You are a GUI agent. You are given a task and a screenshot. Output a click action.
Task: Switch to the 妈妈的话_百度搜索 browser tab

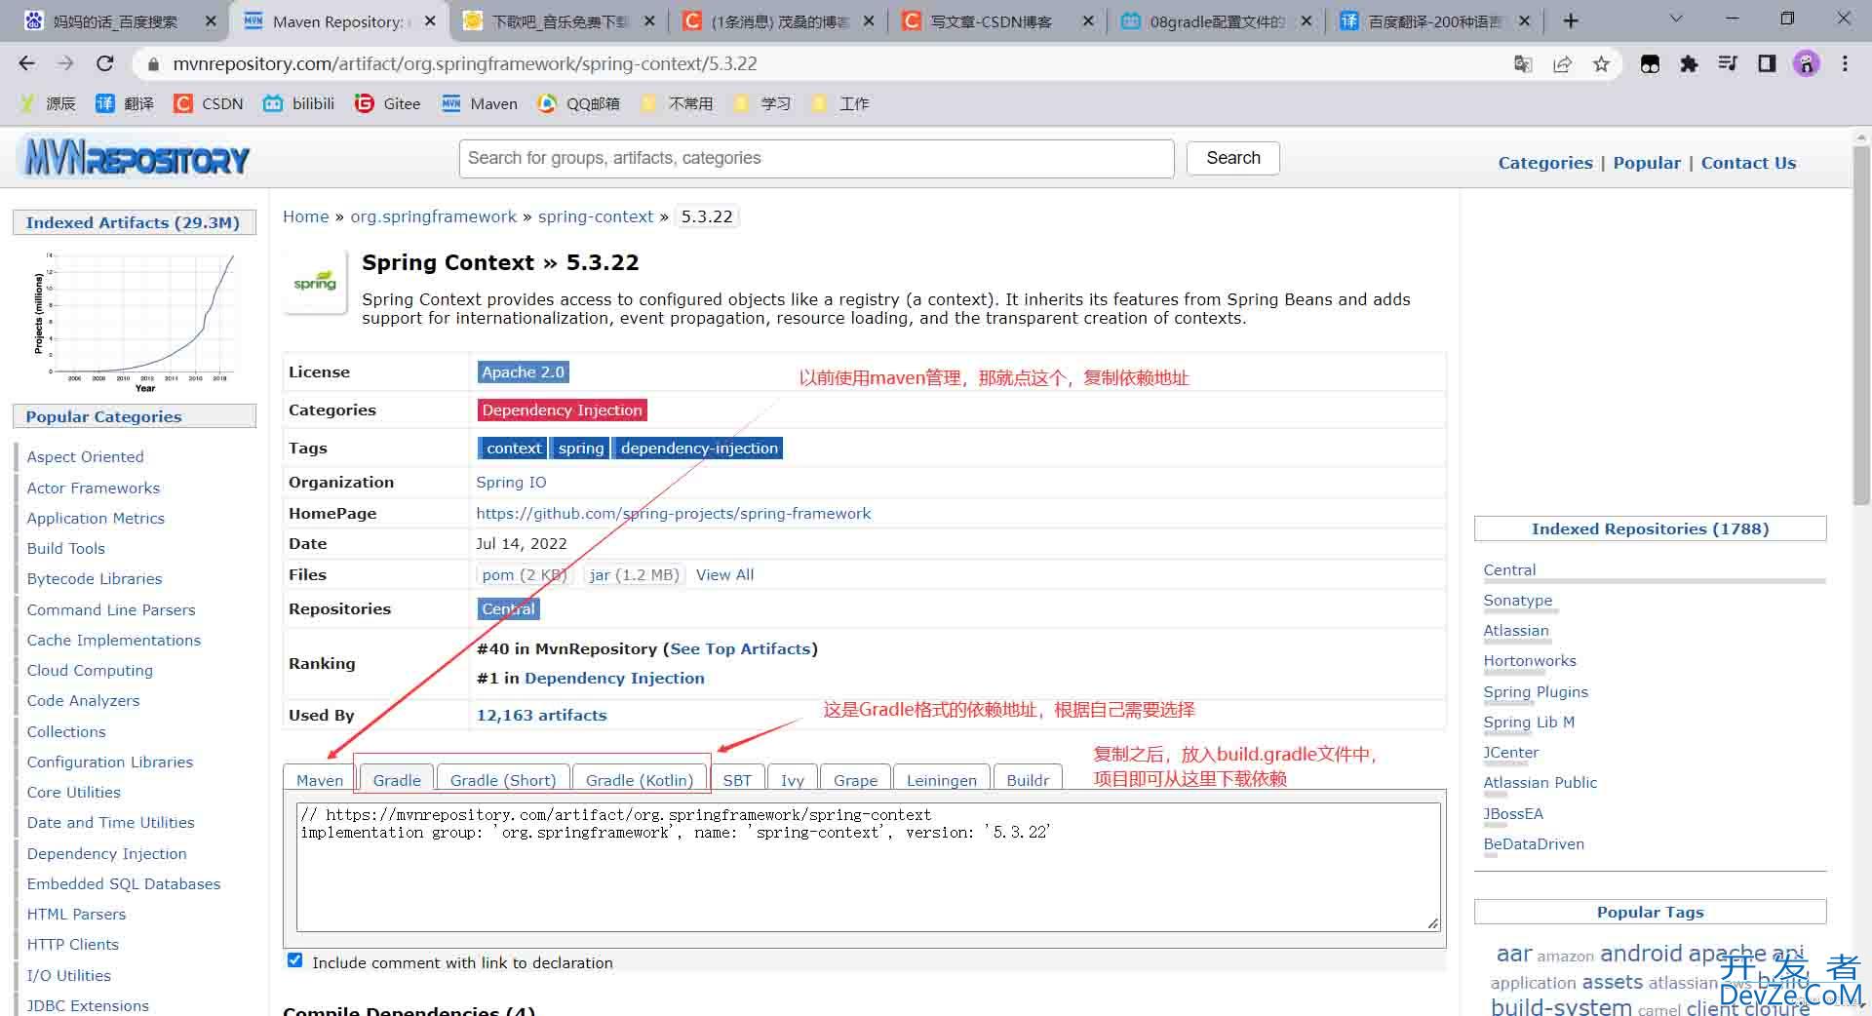click(115, 20)
